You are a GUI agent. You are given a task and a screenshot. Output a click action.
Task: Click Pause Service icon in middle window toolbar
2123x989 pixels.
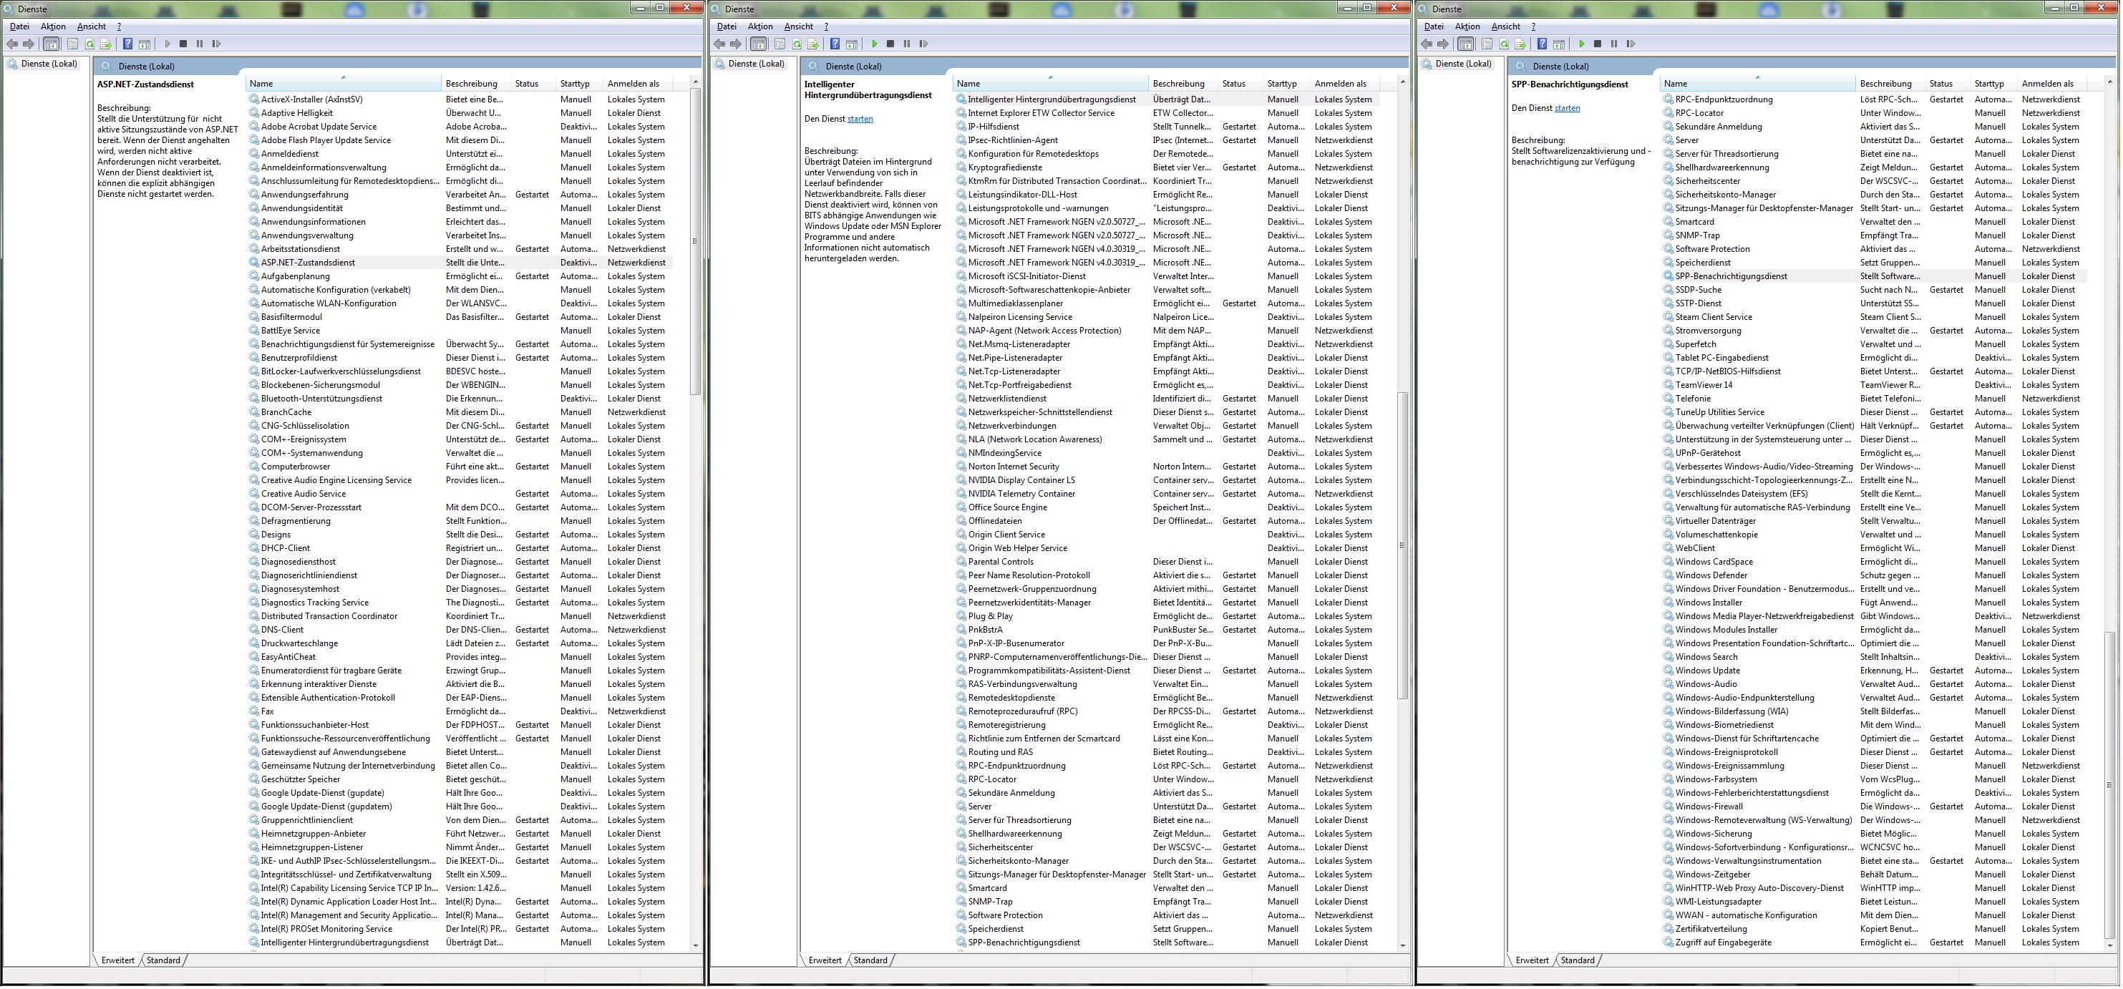click(x=907, y=44)
